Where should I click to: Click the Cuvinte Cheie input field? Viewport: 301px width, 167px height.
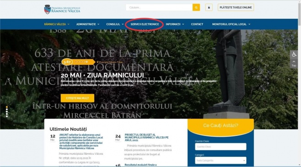[x=220, y=147]
